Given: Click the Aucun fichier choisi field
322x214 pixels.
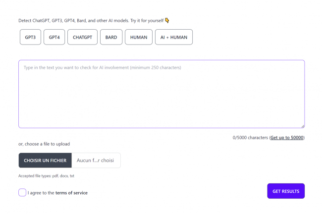Looking at the screenshot, I should pyautogui.click(x=96, y=160).
